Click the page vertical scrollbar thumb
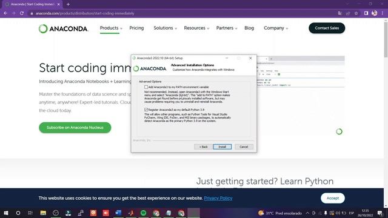388x218 pixels. point(386,39)
